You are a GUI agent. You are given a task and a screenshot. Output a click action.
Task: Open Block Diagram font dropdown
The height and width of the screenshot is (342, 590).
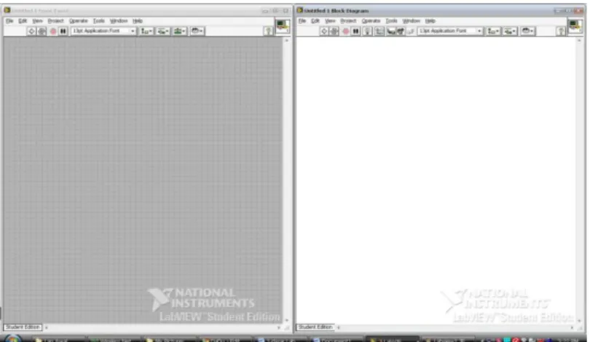tap(450, 31)
